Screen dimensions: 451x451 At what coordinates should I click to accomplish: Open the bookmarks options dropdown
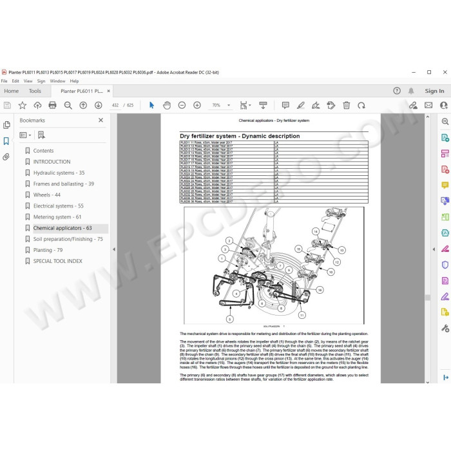tap(25, 135)
